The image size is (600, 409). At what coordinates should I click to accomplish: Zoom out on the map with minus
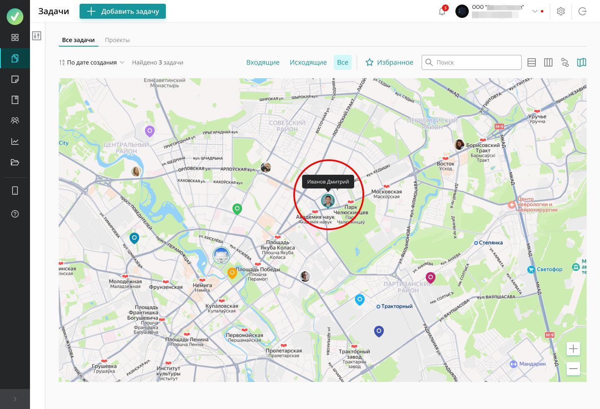coord(573,369)
